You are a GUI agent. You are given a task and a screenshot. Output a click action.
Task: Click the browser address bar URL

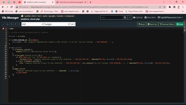point(89,7)
